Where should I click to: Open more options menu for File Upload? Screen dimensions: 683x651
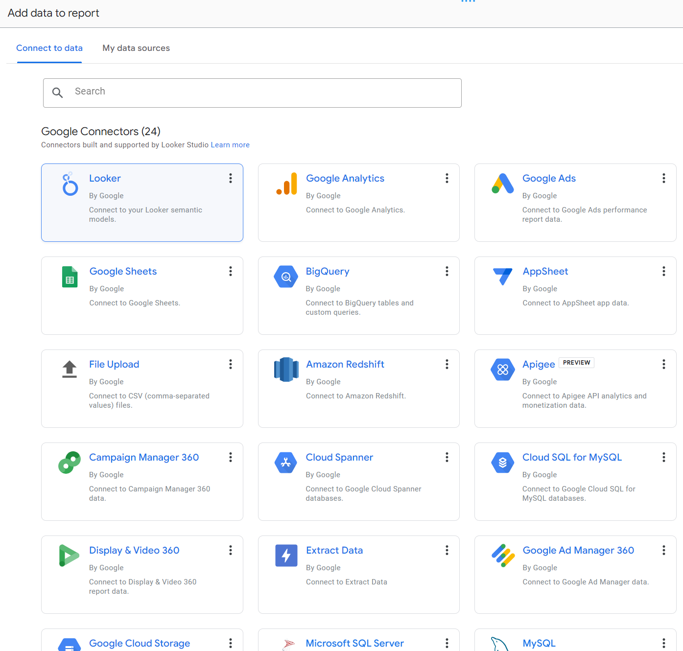(231, 364)
